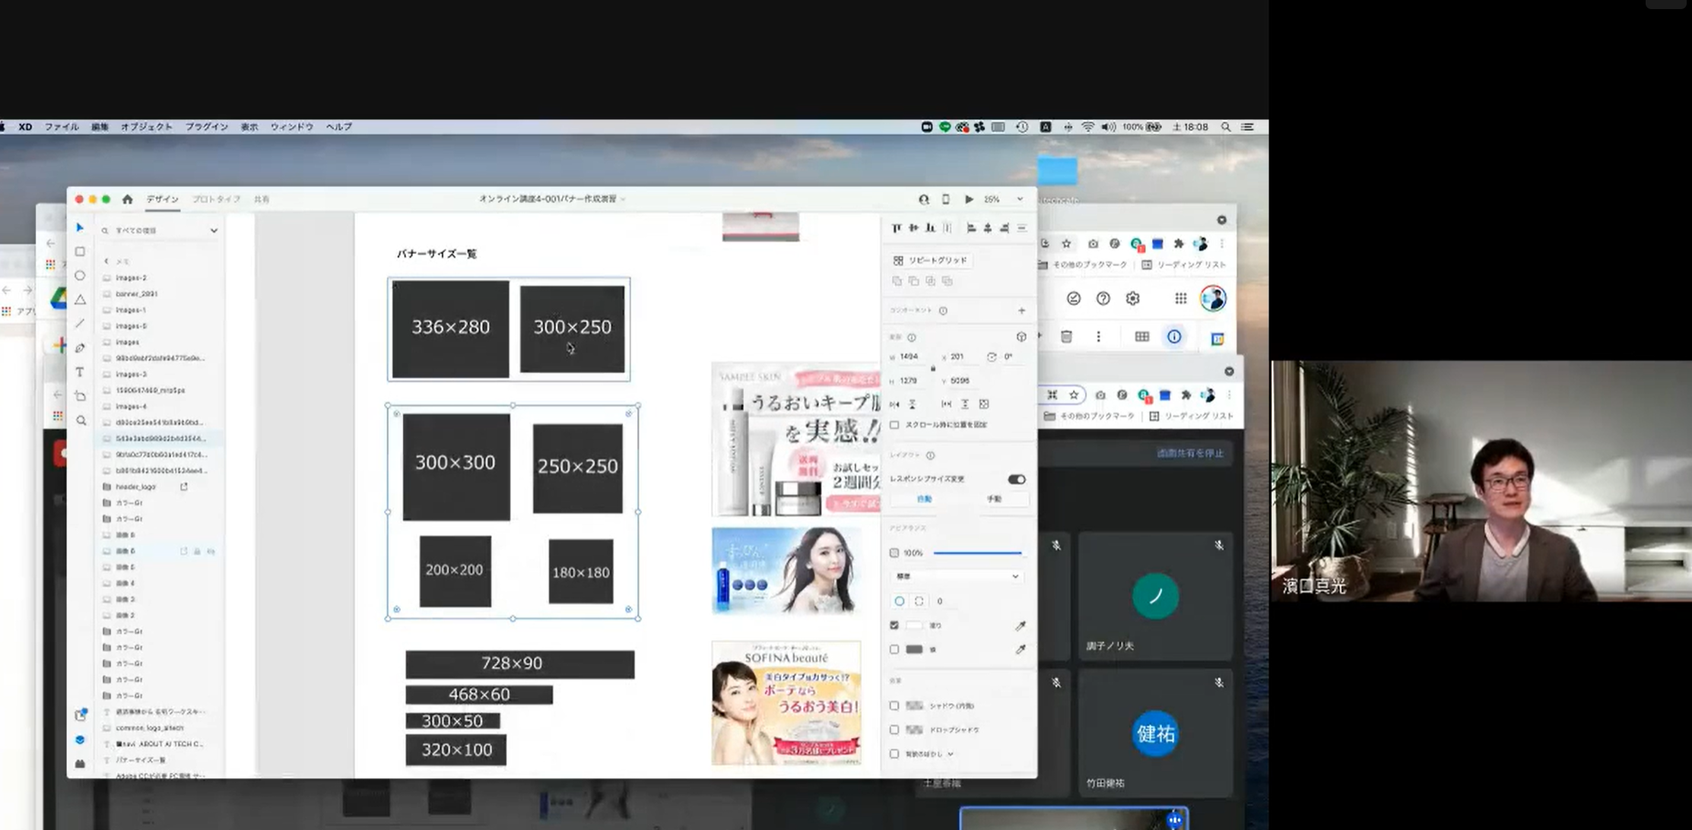Select individual corner radius option button
This screenshot has width=1692, height=830.
tap(919, 601)
